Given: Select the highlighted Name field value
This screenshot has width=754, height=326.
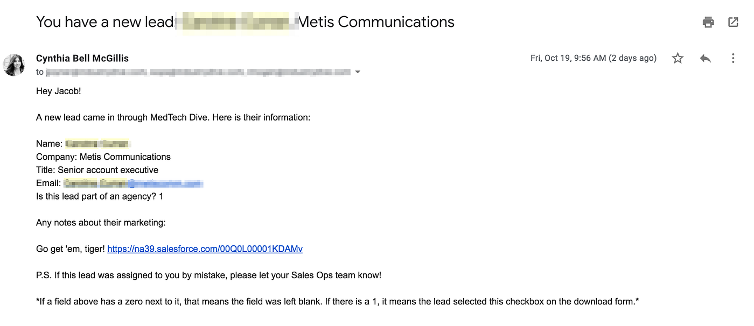Looking at the screenshot, I should (x=97, y=143).
